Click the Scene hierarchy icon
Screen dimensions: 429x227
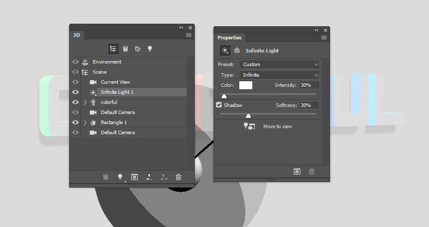[85, 72]
